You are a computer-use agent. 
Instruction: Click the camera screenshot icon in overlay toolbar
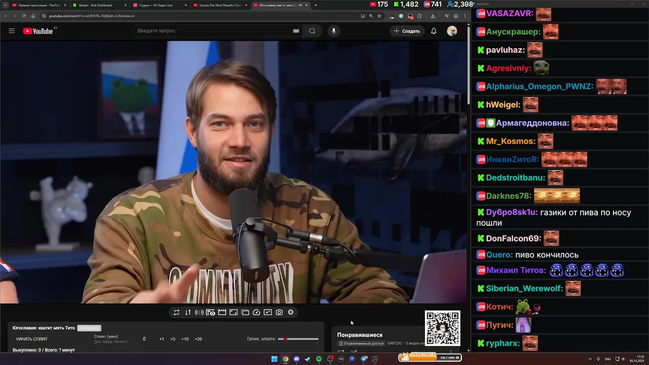point(279,312)
